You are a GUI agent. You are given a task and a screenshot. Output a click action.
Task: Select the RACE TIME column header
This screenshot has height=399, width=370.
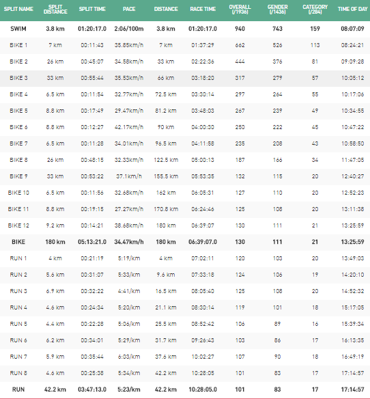(203, 9)
